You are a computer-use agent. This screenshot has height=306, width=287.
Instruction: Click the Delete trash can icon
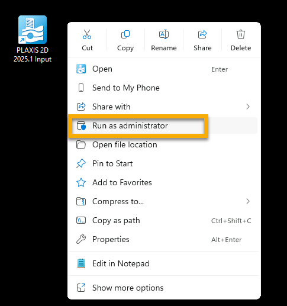coord(241,34)
